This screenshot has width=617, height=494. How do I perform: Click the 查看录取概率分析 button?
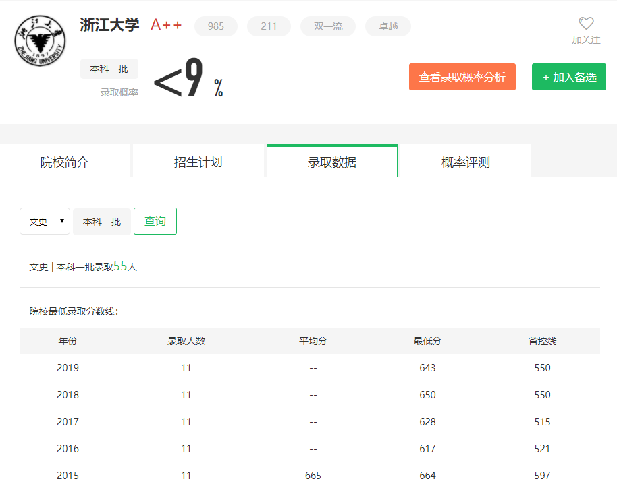pos(462,77)
